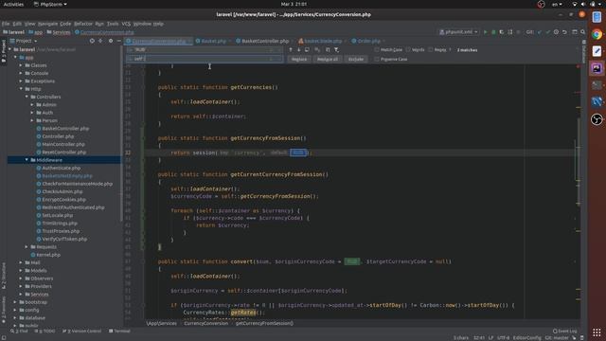Open files document icon in dock
Screen dimensions: 606x341
[597, 17]
